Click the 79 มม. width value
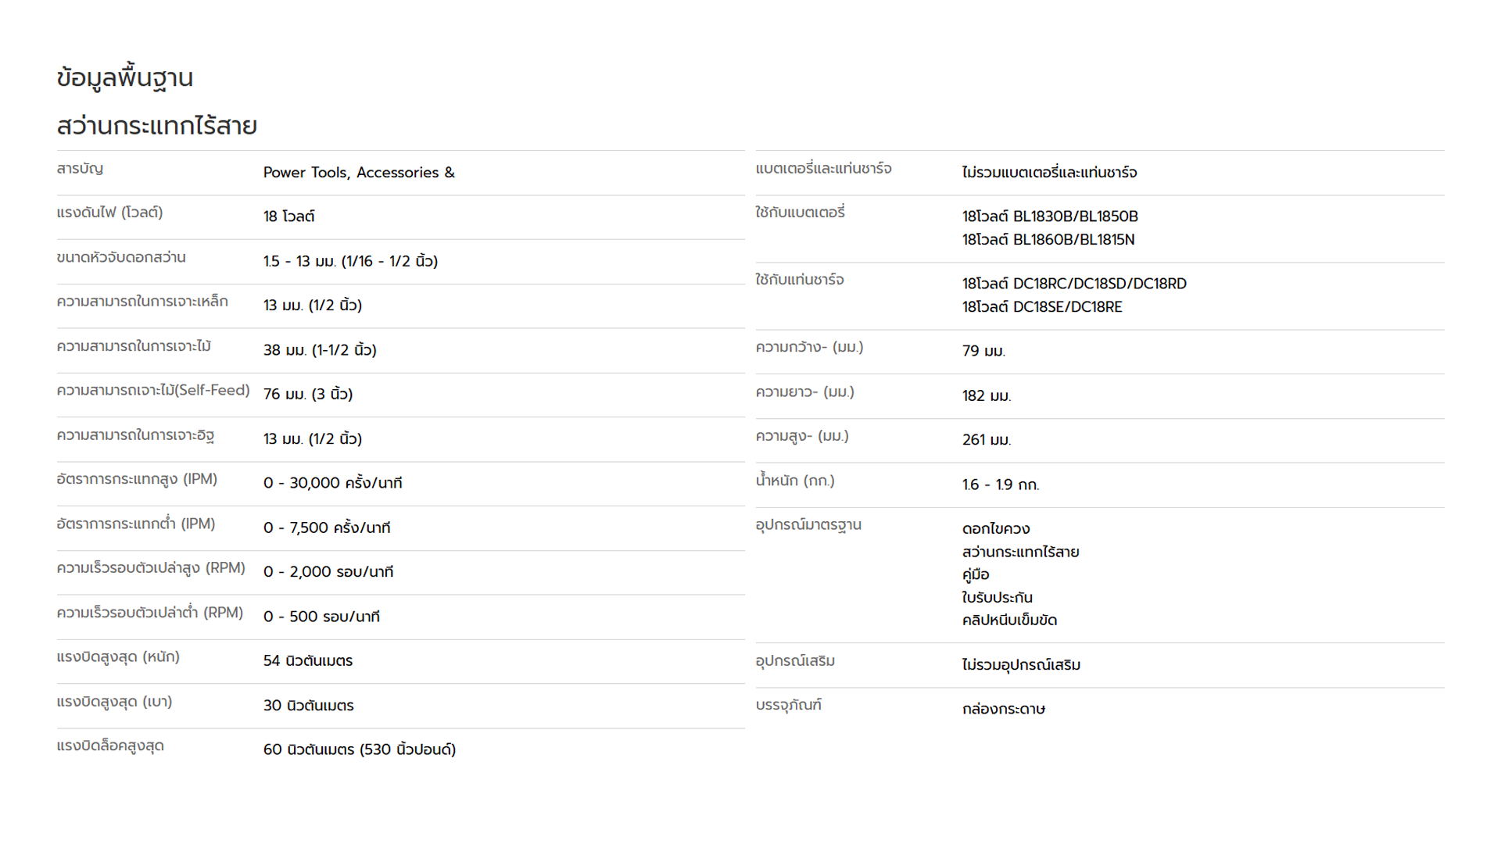The width and height of the screenshot is (1501, 844). coord(983,351)
